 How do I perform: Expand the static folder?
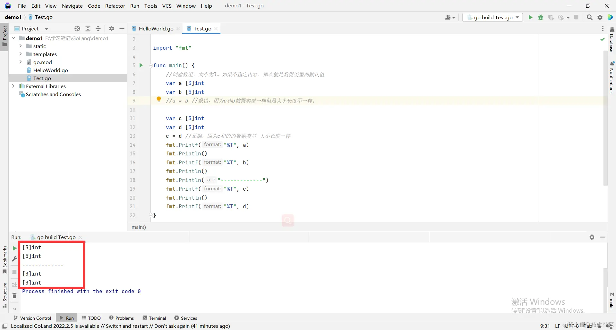(21, 46)
